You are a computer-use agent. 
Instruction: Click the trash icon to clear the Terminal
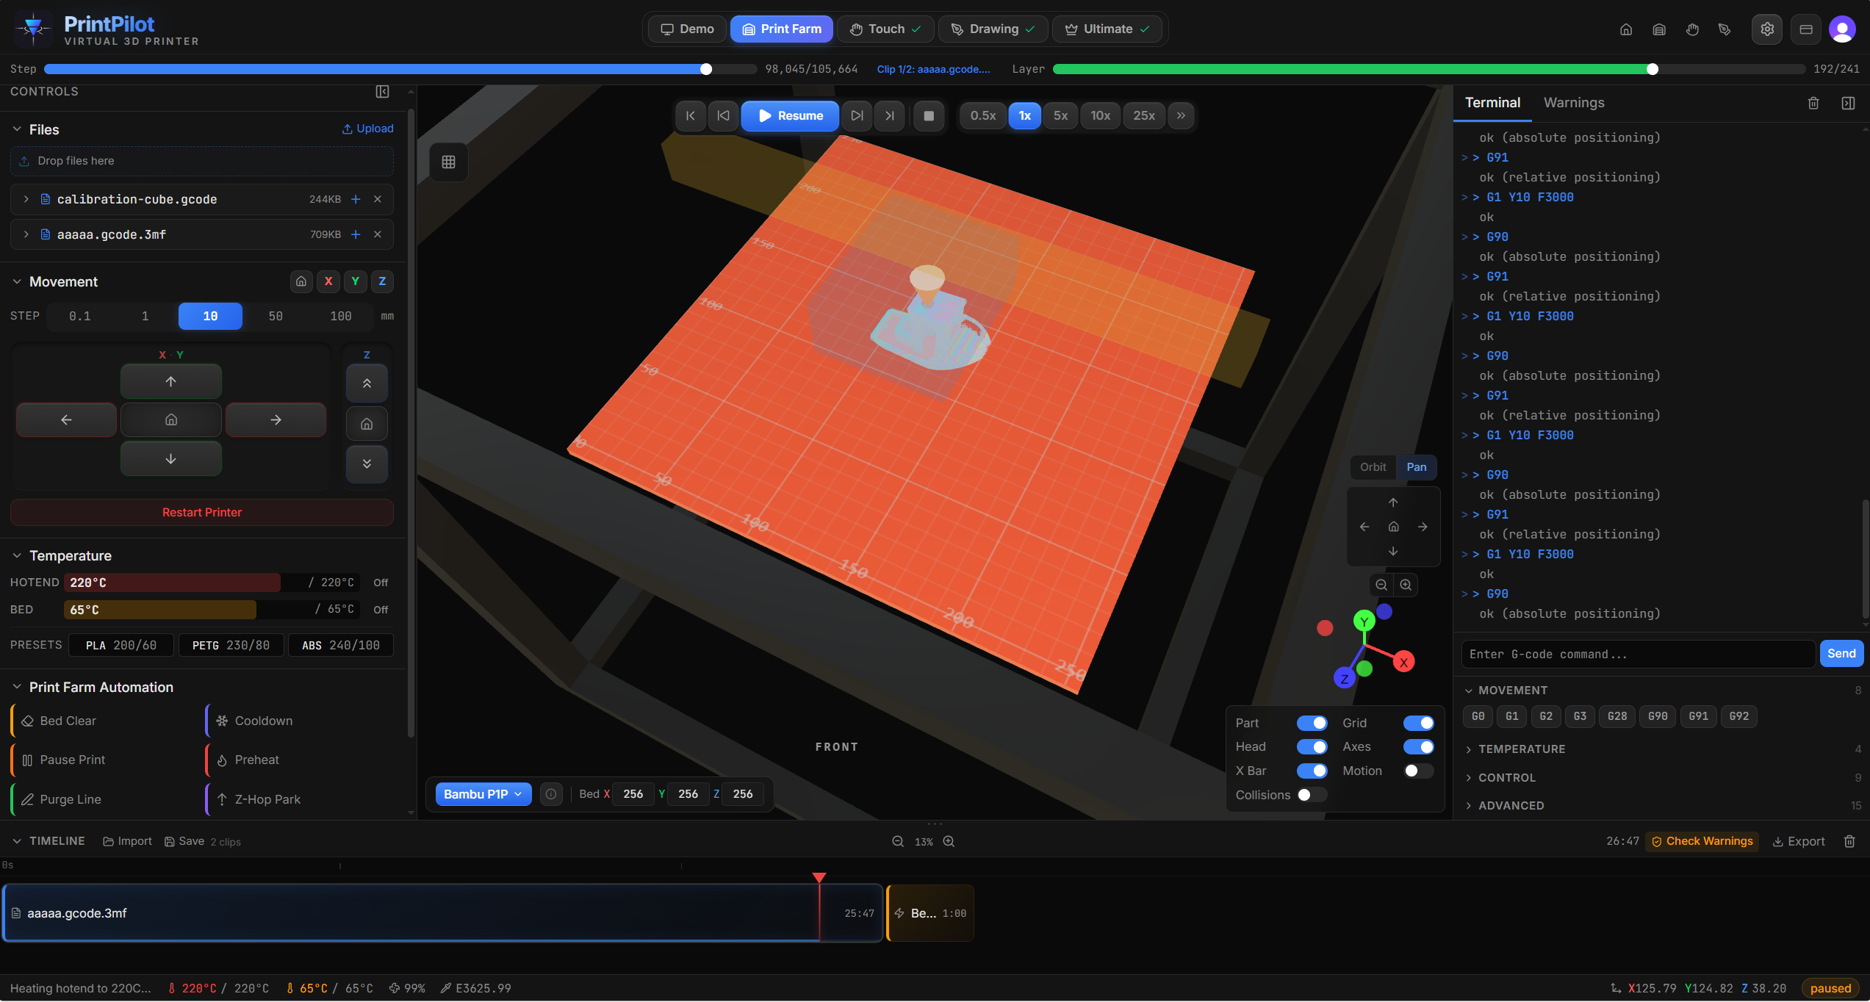tap(1813, 103)
